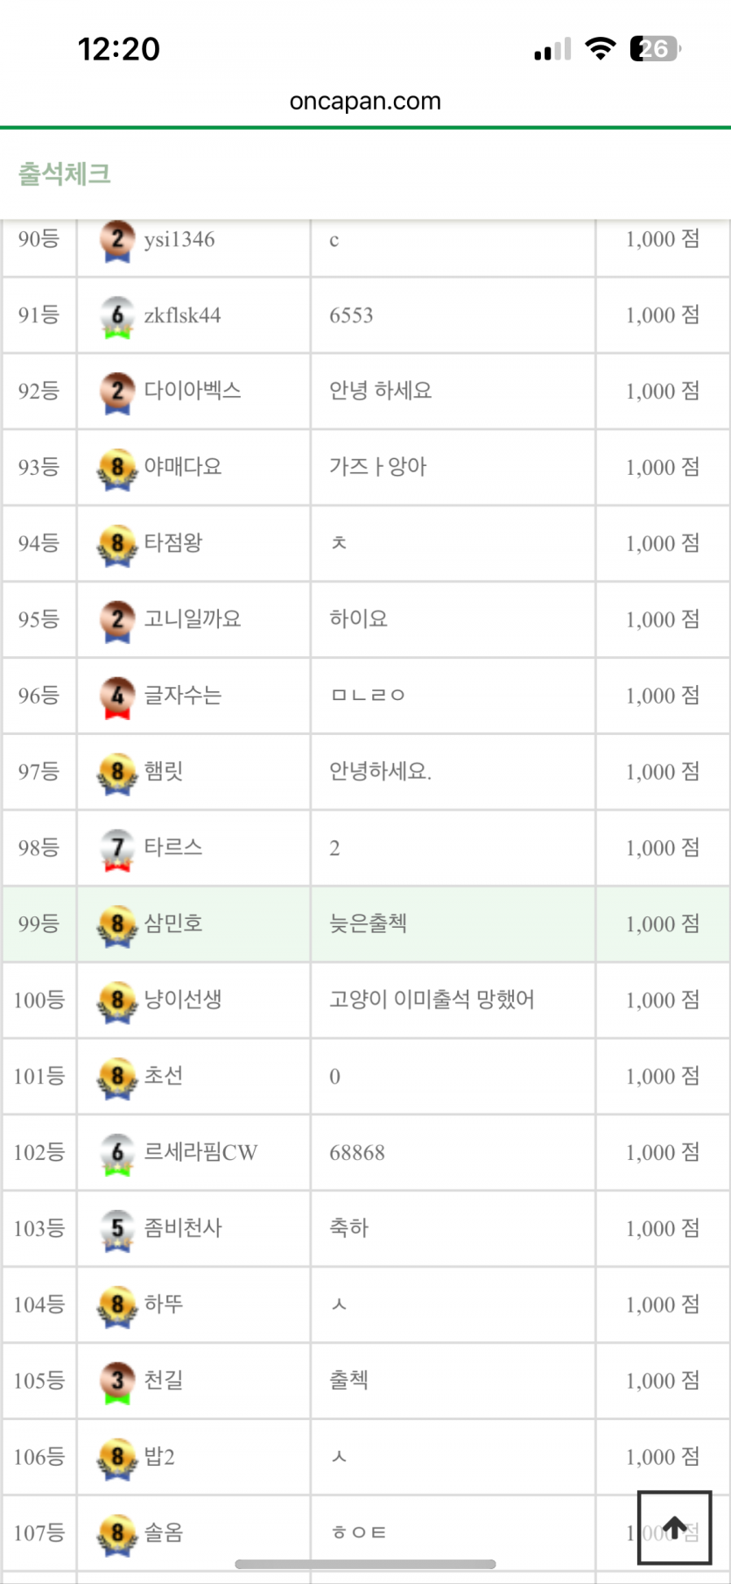This screenshot has height=1584, width=731.
Task: Click username 햄릿
Action: (164, 772)
